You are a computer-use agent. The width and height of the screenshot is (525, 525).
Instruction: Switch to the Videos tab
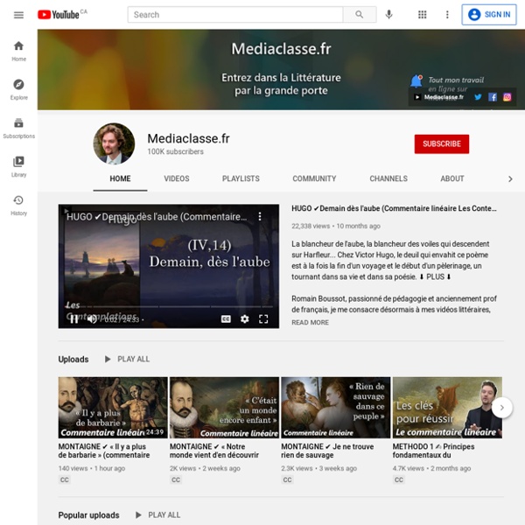(177, 178)
